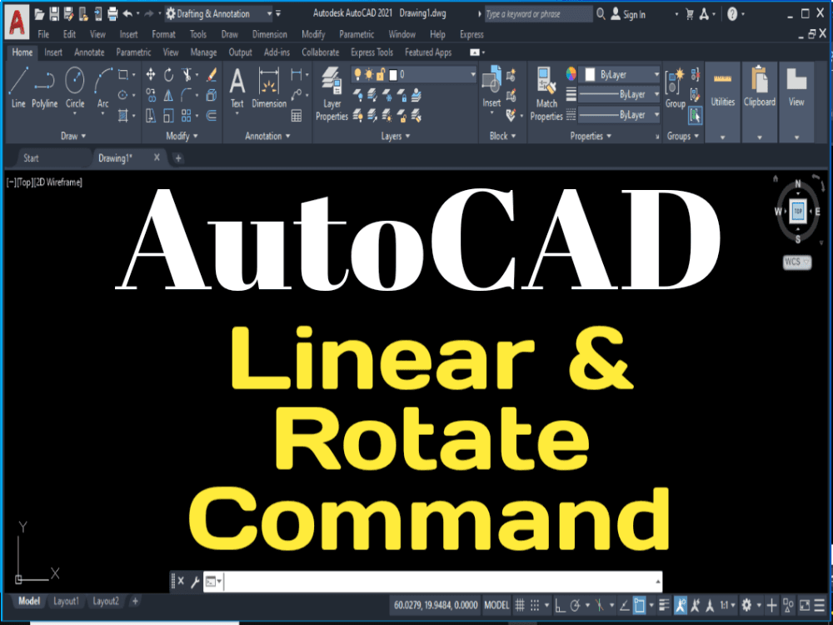
Task: Select the Copy tool in Modify panel
Action: click(151, 95)
